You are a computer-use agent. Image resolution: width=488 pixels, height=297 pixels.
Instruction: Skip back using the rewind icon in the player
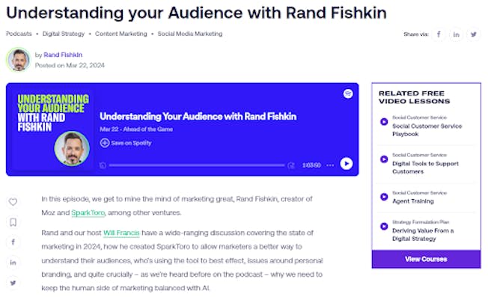click(103, 165)
